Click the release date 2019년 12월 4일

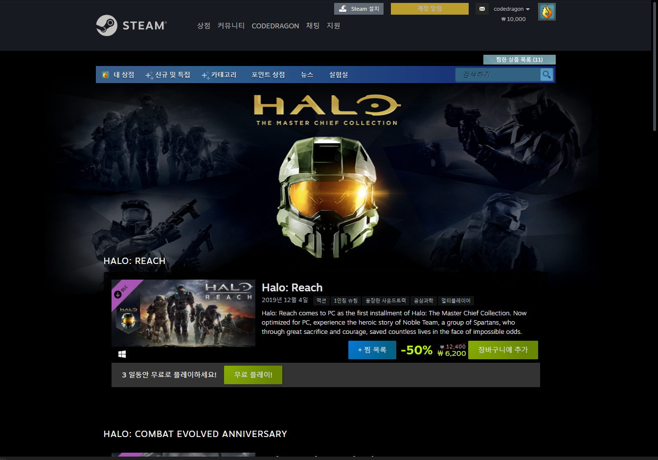(x=285, y=300)
